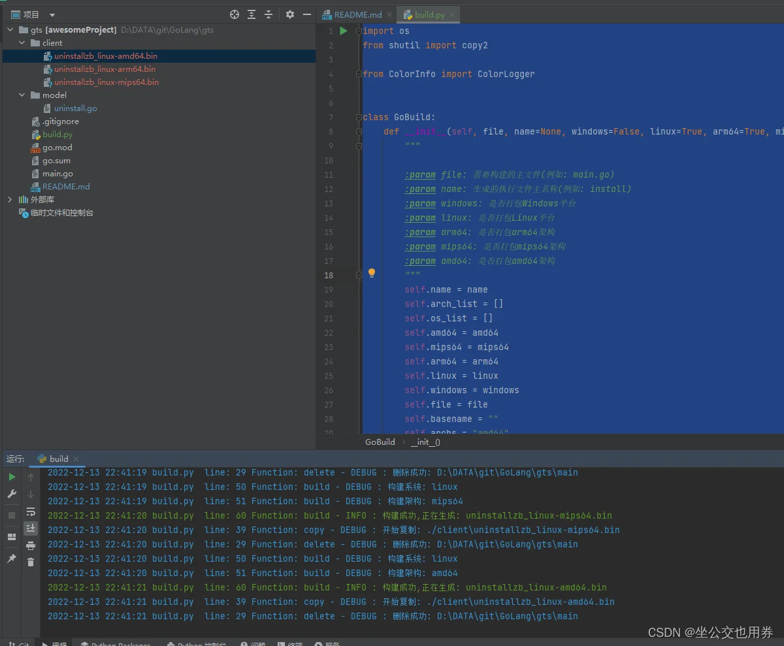Image resolution: width=784 pixels, height=646 pixels.
Task: Click the collapse all icon in Project toolbar
Action: click(x=269, y=14)
